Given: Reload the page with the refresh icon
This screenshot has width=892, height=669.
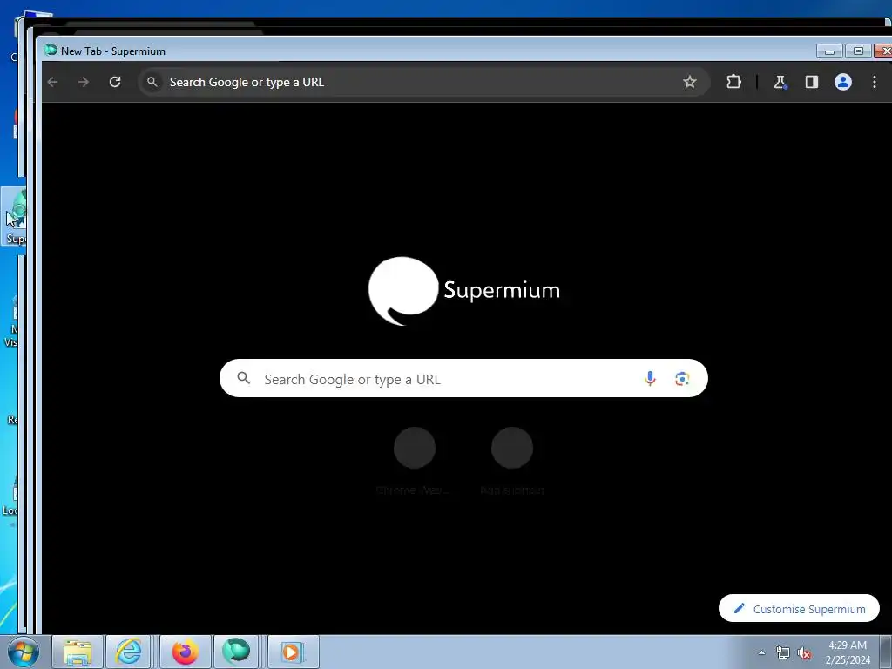Looking at the screenshot, I should pos(115,82).
